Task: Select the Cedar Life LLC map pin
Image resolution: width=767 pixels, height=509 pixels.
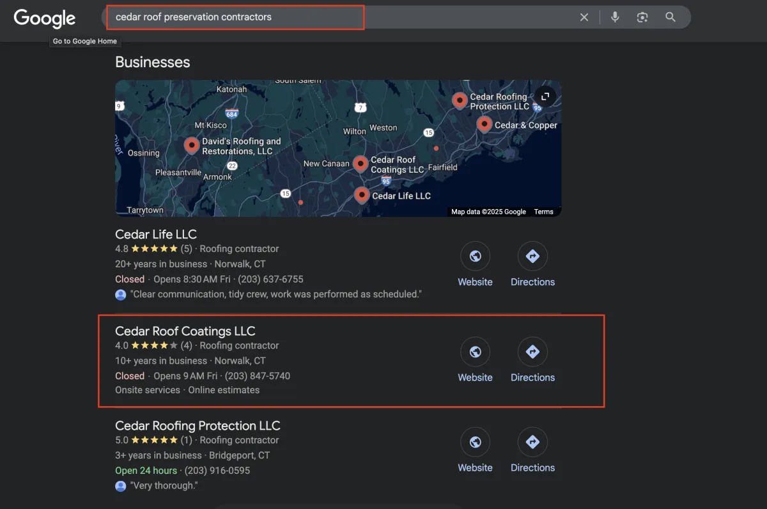Action: [x=362, y=195]
